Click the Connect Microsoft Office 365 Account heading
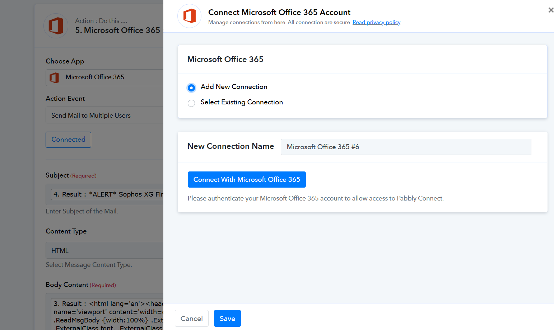 pos(279,12)
